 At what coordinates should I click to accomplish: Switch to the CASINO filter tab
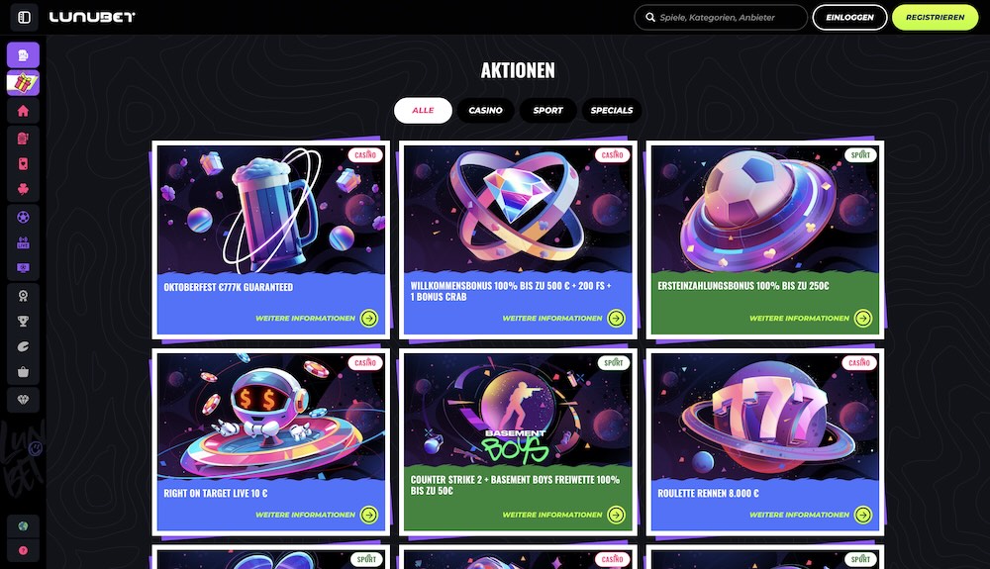point(485,111)
